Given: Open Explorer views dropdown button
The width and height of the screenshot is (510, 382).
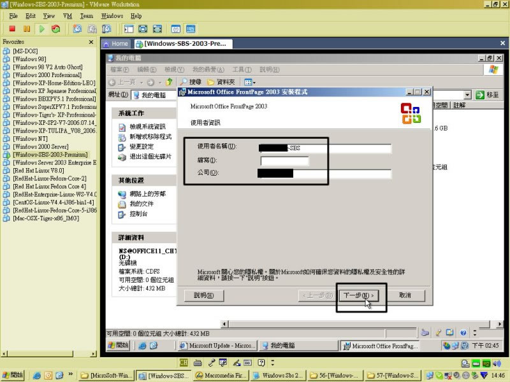Looking at the screenshot, I should pos(250,82).
